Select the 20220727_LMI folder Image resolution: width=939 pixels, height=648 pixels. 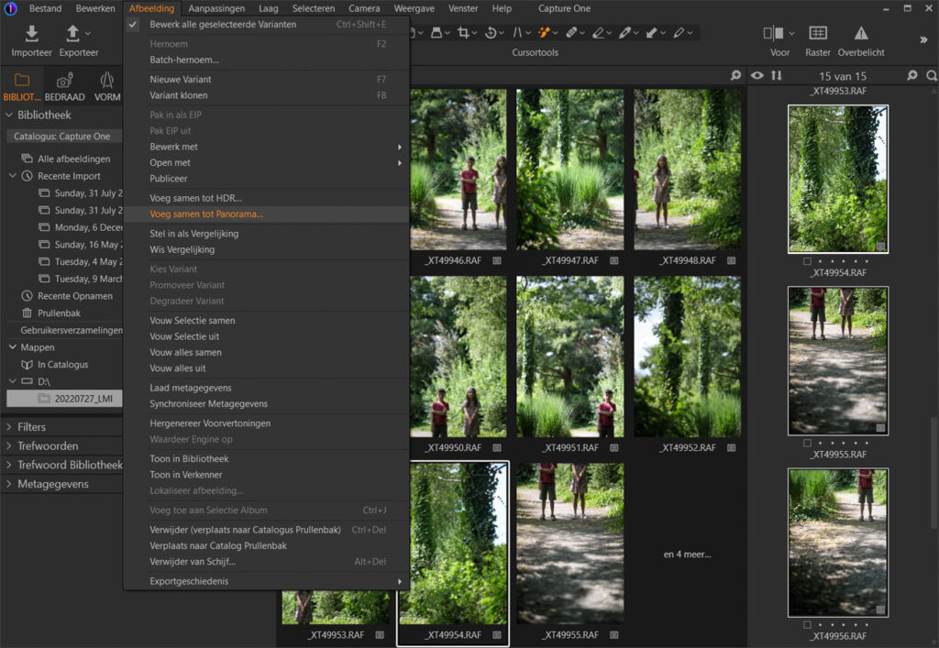(x=65, y=399)
